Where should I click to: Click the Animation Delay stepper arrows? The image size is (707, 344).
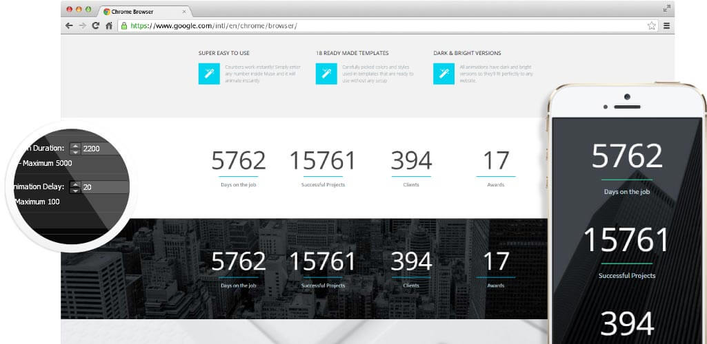click(x=75, y=187)
